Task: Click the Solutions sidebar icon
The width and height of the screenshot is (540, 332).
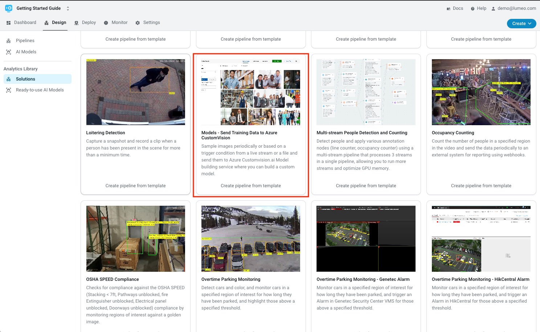Action: tap(9, 79)
